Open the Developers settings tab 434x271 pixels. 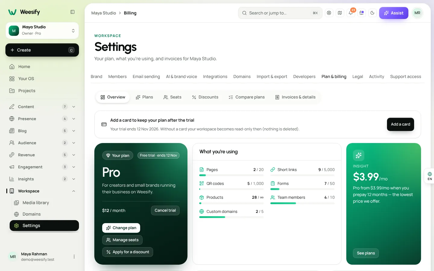click(x=304, y=76)
